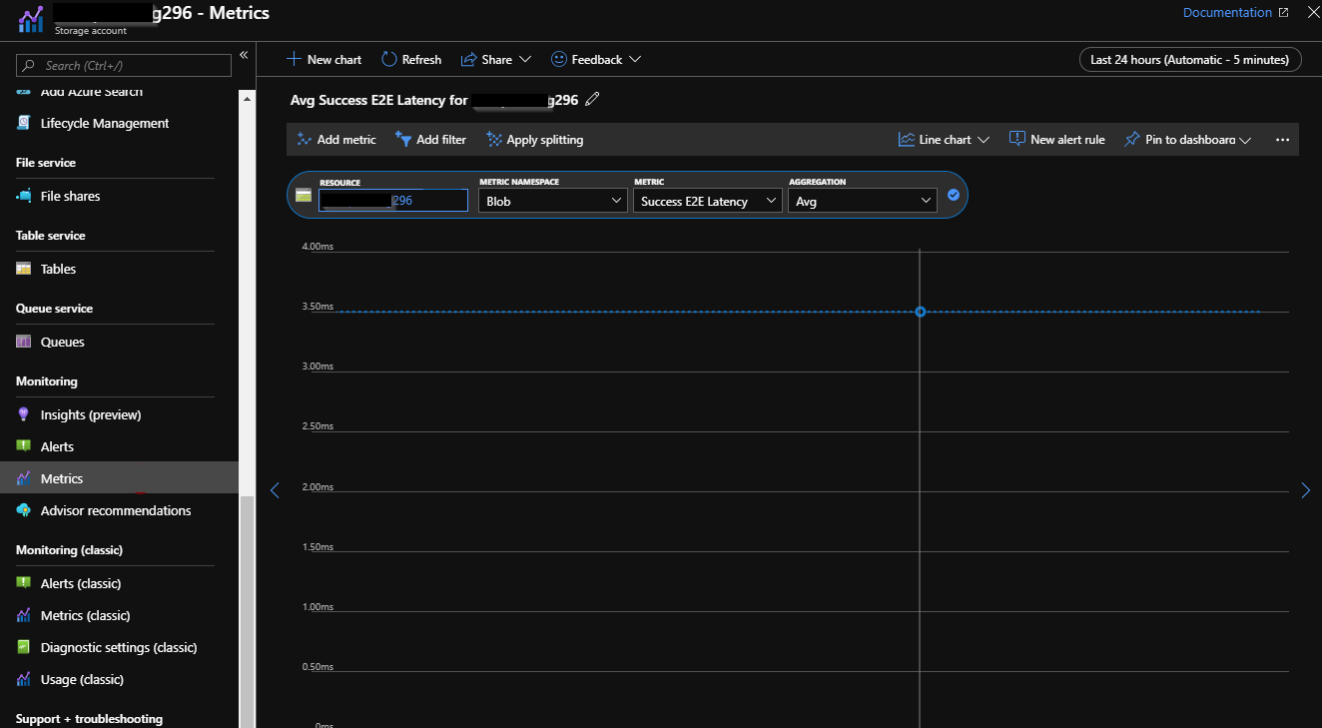Click the 'Support + troubleshooting' heading
This screenshot has width=1322, height=728.
[x=89, y=719]
